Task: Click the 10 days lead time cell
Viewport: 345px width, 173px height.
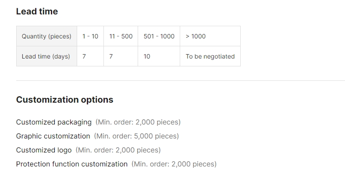Action: coord(159,56)
